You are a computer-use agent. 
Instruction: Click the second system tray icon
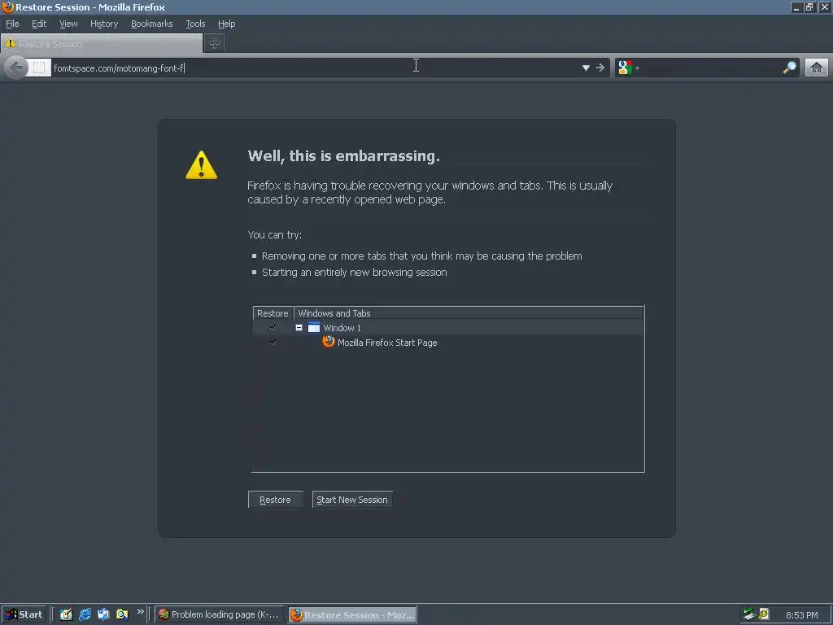point(764,614)
